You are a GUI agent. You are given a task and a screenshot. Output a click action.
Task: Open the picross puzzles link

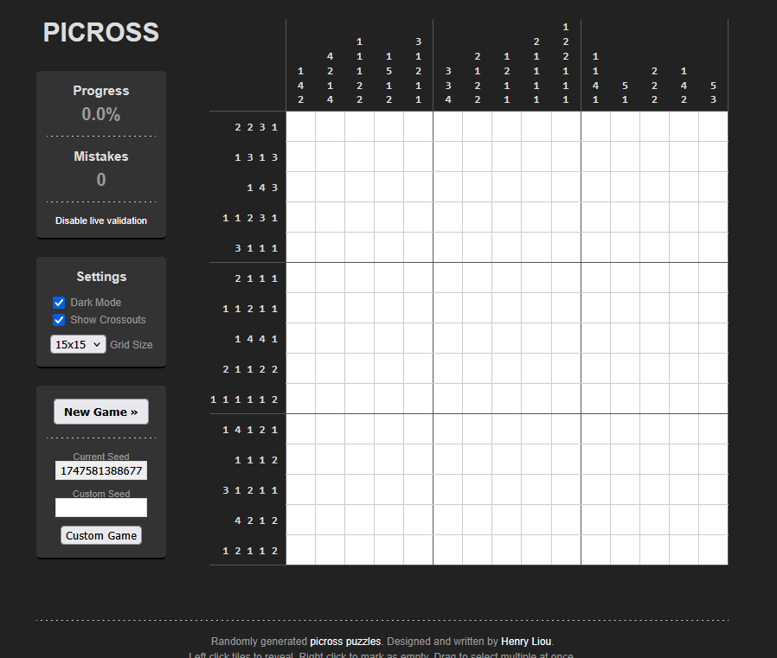(x=345, y=642)
